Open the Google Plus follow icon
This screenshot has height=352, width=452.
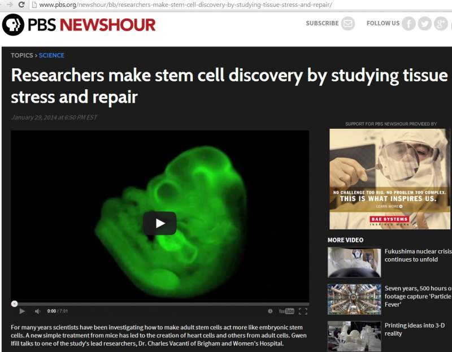point(441,23)
